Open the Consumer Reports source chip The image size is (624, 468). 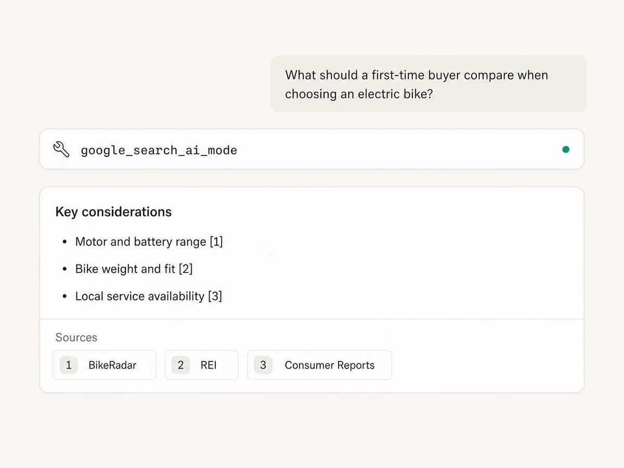[x=319, y=365]
